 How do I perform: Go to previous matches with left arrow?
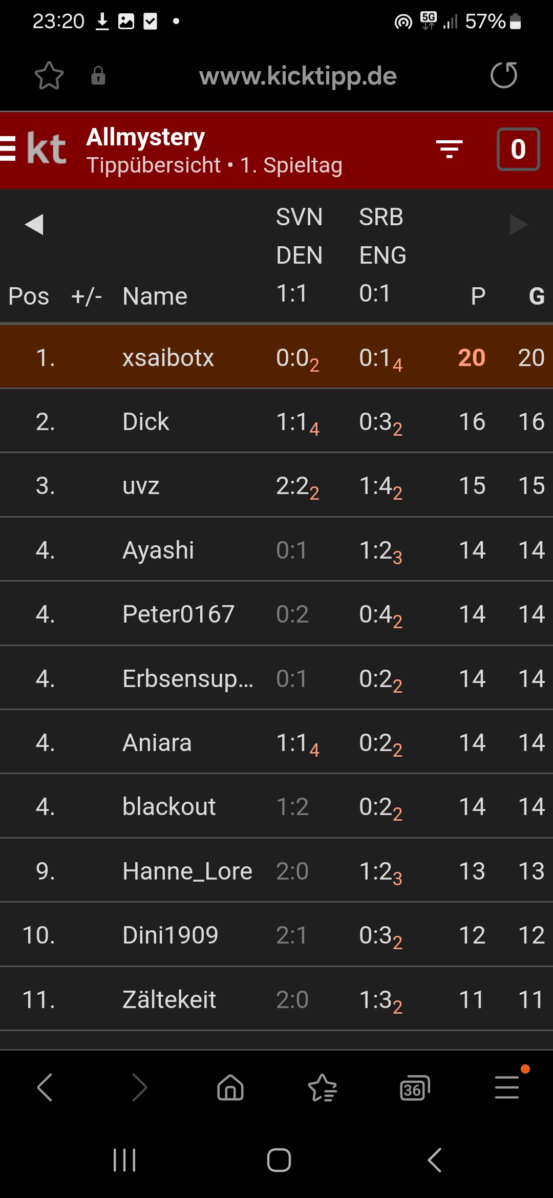coord(34,224)
